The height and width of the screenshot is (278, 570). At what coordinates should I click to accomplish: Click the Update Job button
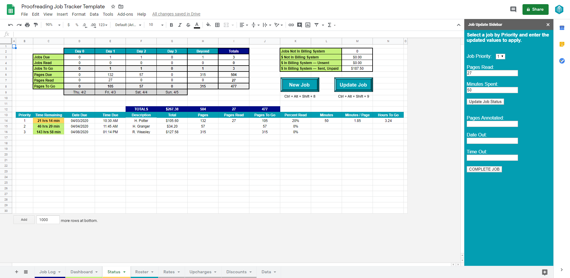coord(353,85)
